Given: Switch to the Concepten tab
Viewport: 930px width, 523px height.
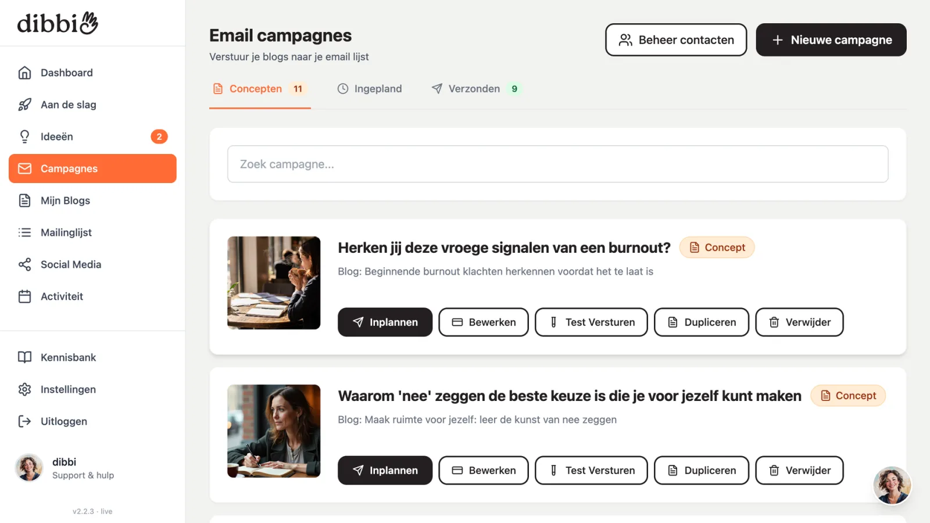Looking at the screenshot, I should [260, 89].
